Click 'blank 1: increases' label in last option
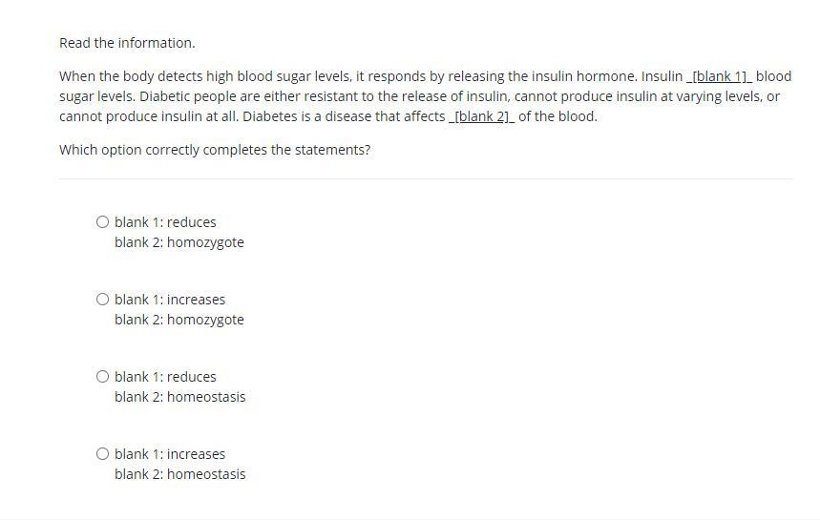 point(170,454)
